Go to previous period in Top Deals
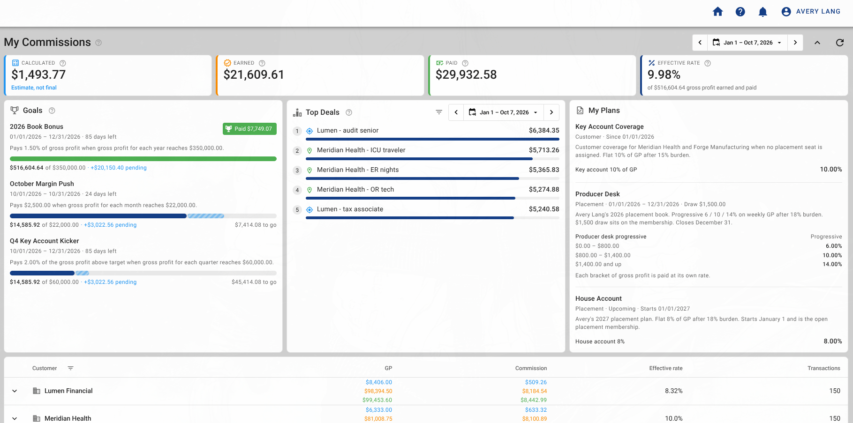Viewport: 853px width, 423px height. pyautogui.click(x=456, y=112)
